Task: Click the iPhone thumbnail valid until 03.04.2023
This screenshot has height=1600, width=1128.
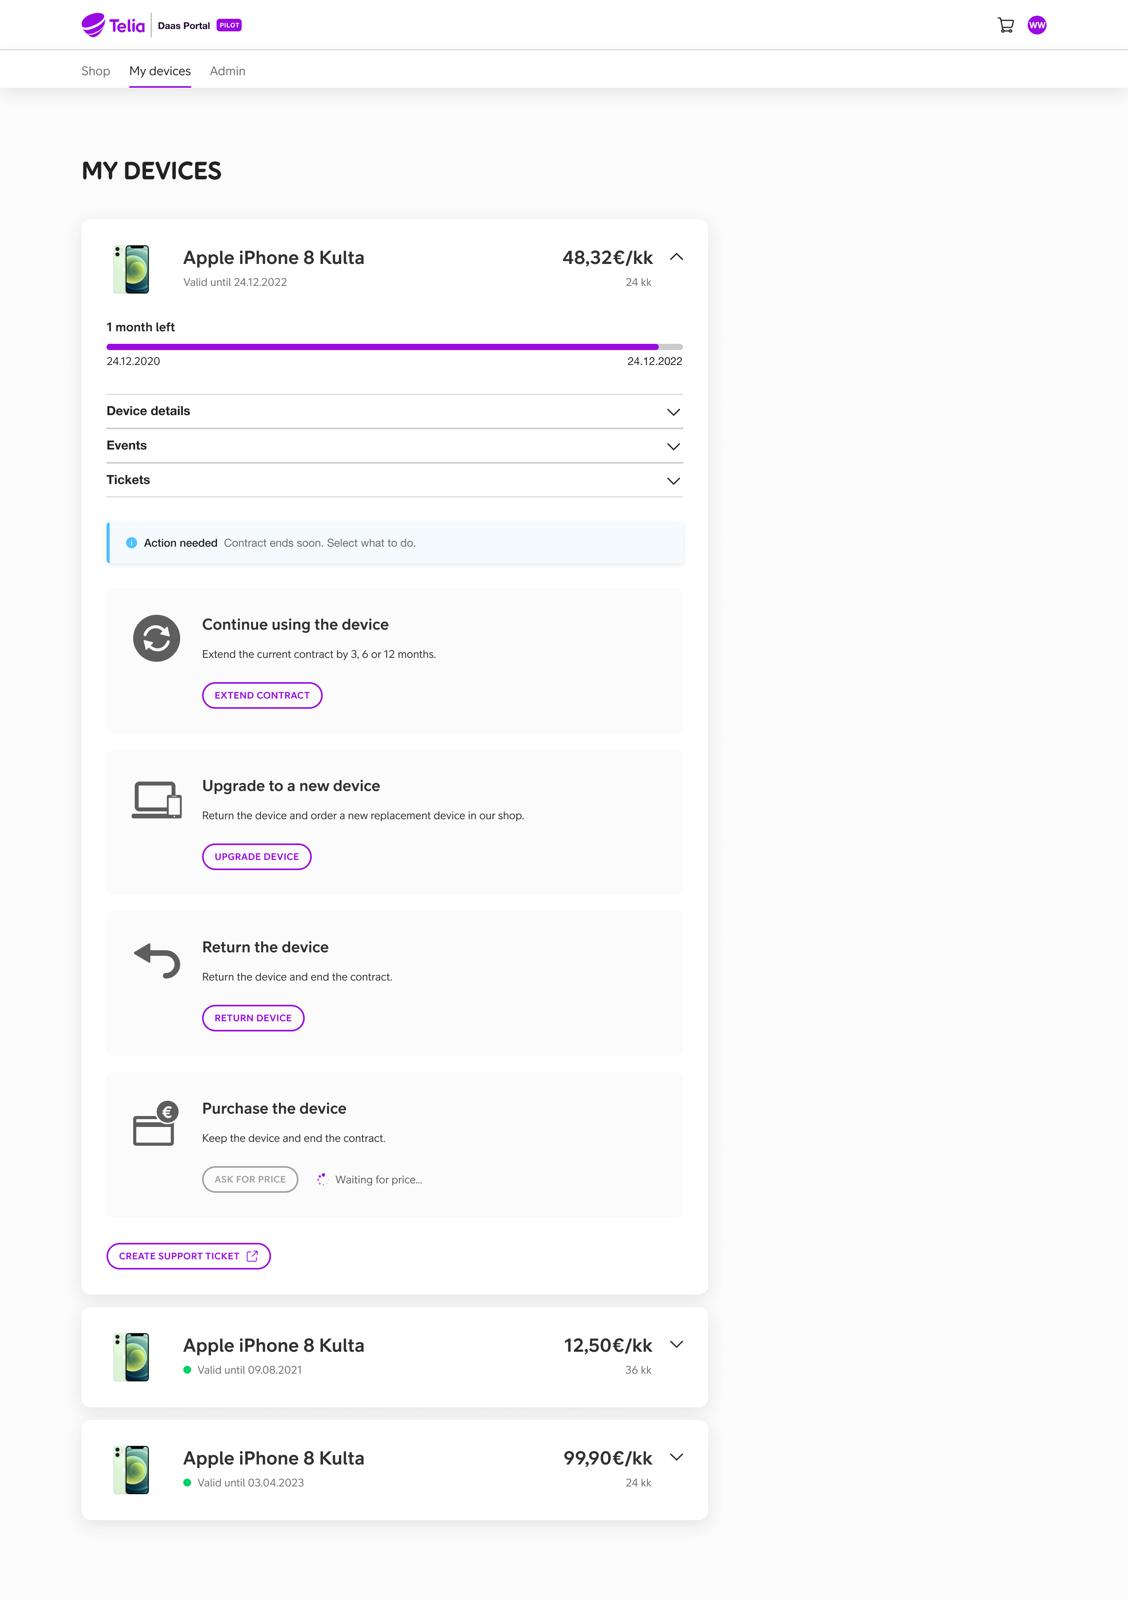Action: click(131, 1469)
